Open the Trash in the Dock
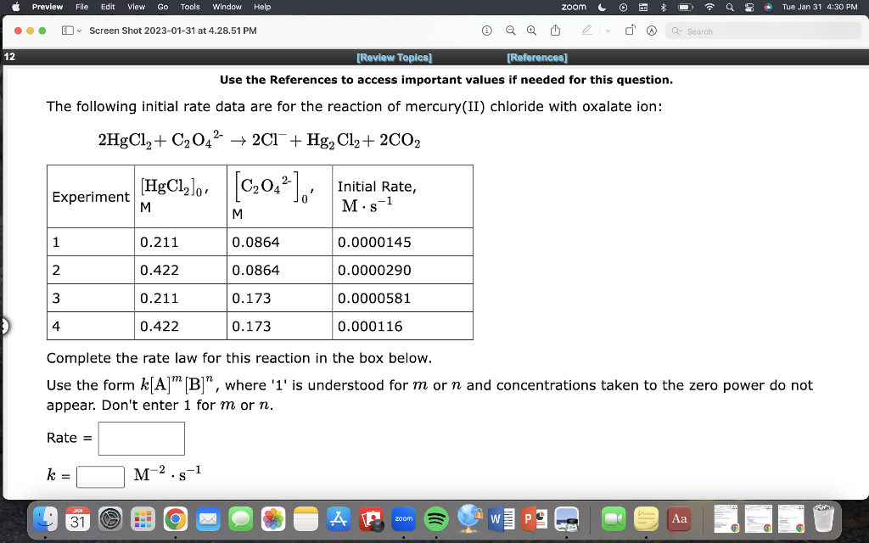 pyautogui.click(x=824, y=518)
